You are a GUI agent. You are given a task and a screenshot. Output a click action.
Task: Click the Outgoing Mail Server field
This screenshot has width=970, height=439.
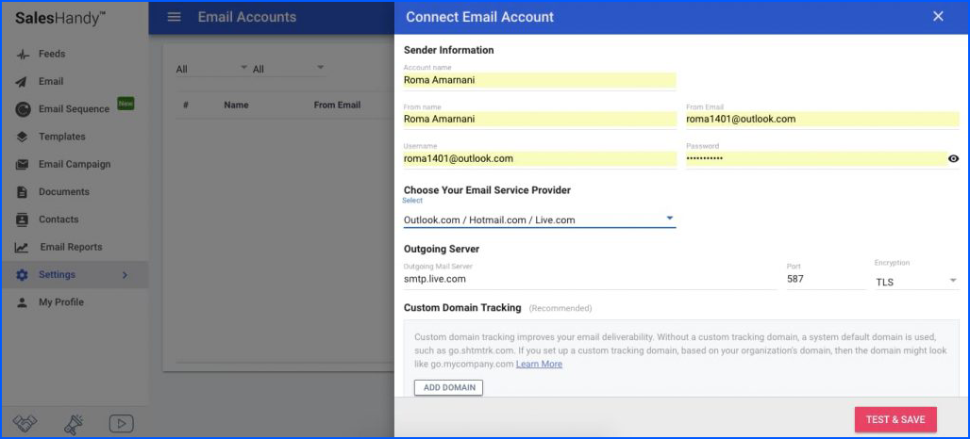coord(590,279)
